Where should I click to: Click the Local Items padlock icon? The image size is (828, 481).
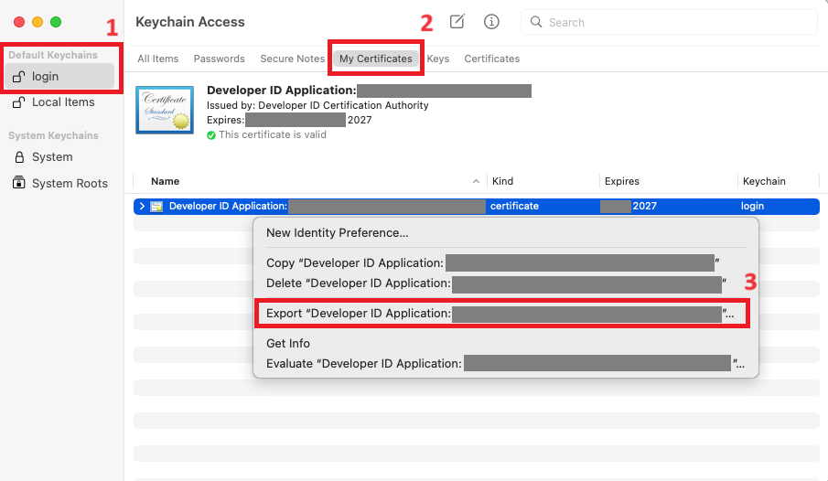18,102
